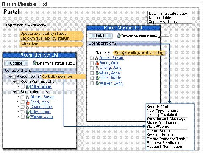Click the available icon beside Miles, Anne under Room Members
Viewport: 203px width, 153px height.
click(28, 112)
